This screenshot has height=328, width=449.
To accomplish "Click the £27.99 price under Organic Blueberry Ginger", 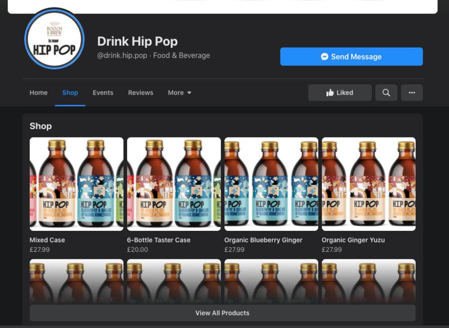I will [x=234, y=250].
